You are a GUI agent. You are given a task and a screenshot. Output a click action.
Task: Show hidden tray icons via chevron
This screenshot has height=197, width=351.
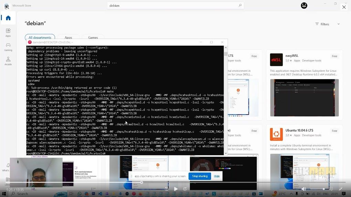291,194
